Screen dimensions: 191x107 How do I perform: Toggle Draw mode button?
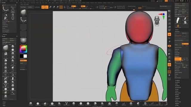(x=47, y=7)
